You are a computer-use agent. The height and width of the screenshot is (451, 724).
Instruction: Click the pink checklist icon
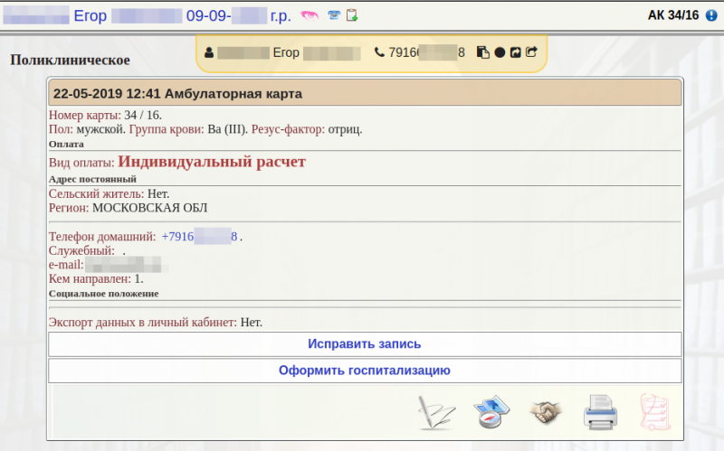[x=653, y=412]
